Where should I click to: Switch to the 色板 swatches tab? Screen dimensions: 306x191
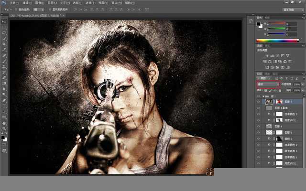tap(267, 18)
